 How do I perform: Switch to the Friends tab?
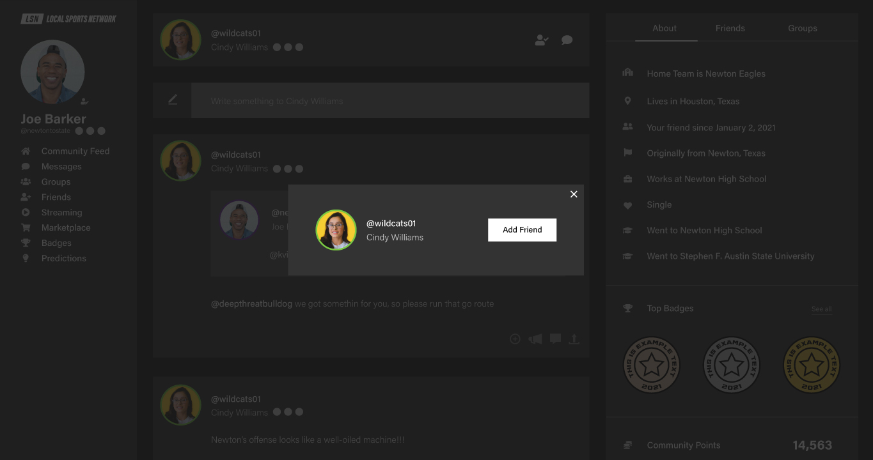click(730, 28)
